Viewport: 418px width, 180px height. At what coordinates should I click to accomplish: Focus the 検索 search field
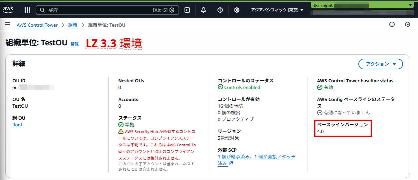tap(100, 10)
